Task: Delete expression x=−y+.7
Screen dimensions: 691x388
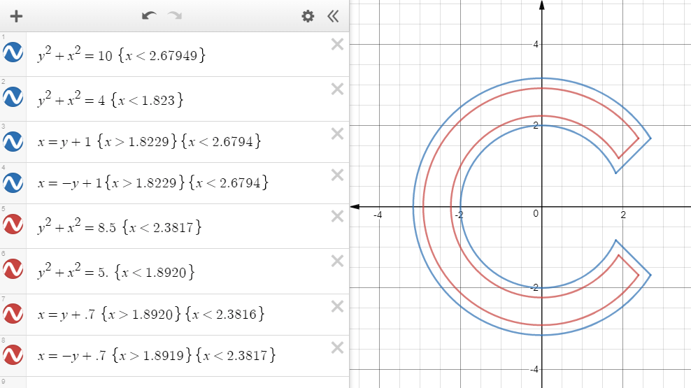Action: pos(337,347)
